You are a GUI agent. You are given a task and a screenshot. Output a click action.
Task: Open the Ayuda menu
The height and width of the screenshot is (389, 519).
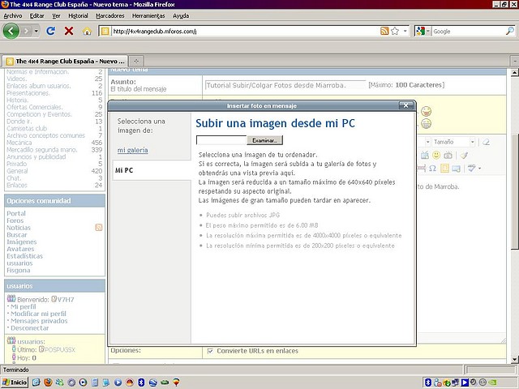pos(181,15)
